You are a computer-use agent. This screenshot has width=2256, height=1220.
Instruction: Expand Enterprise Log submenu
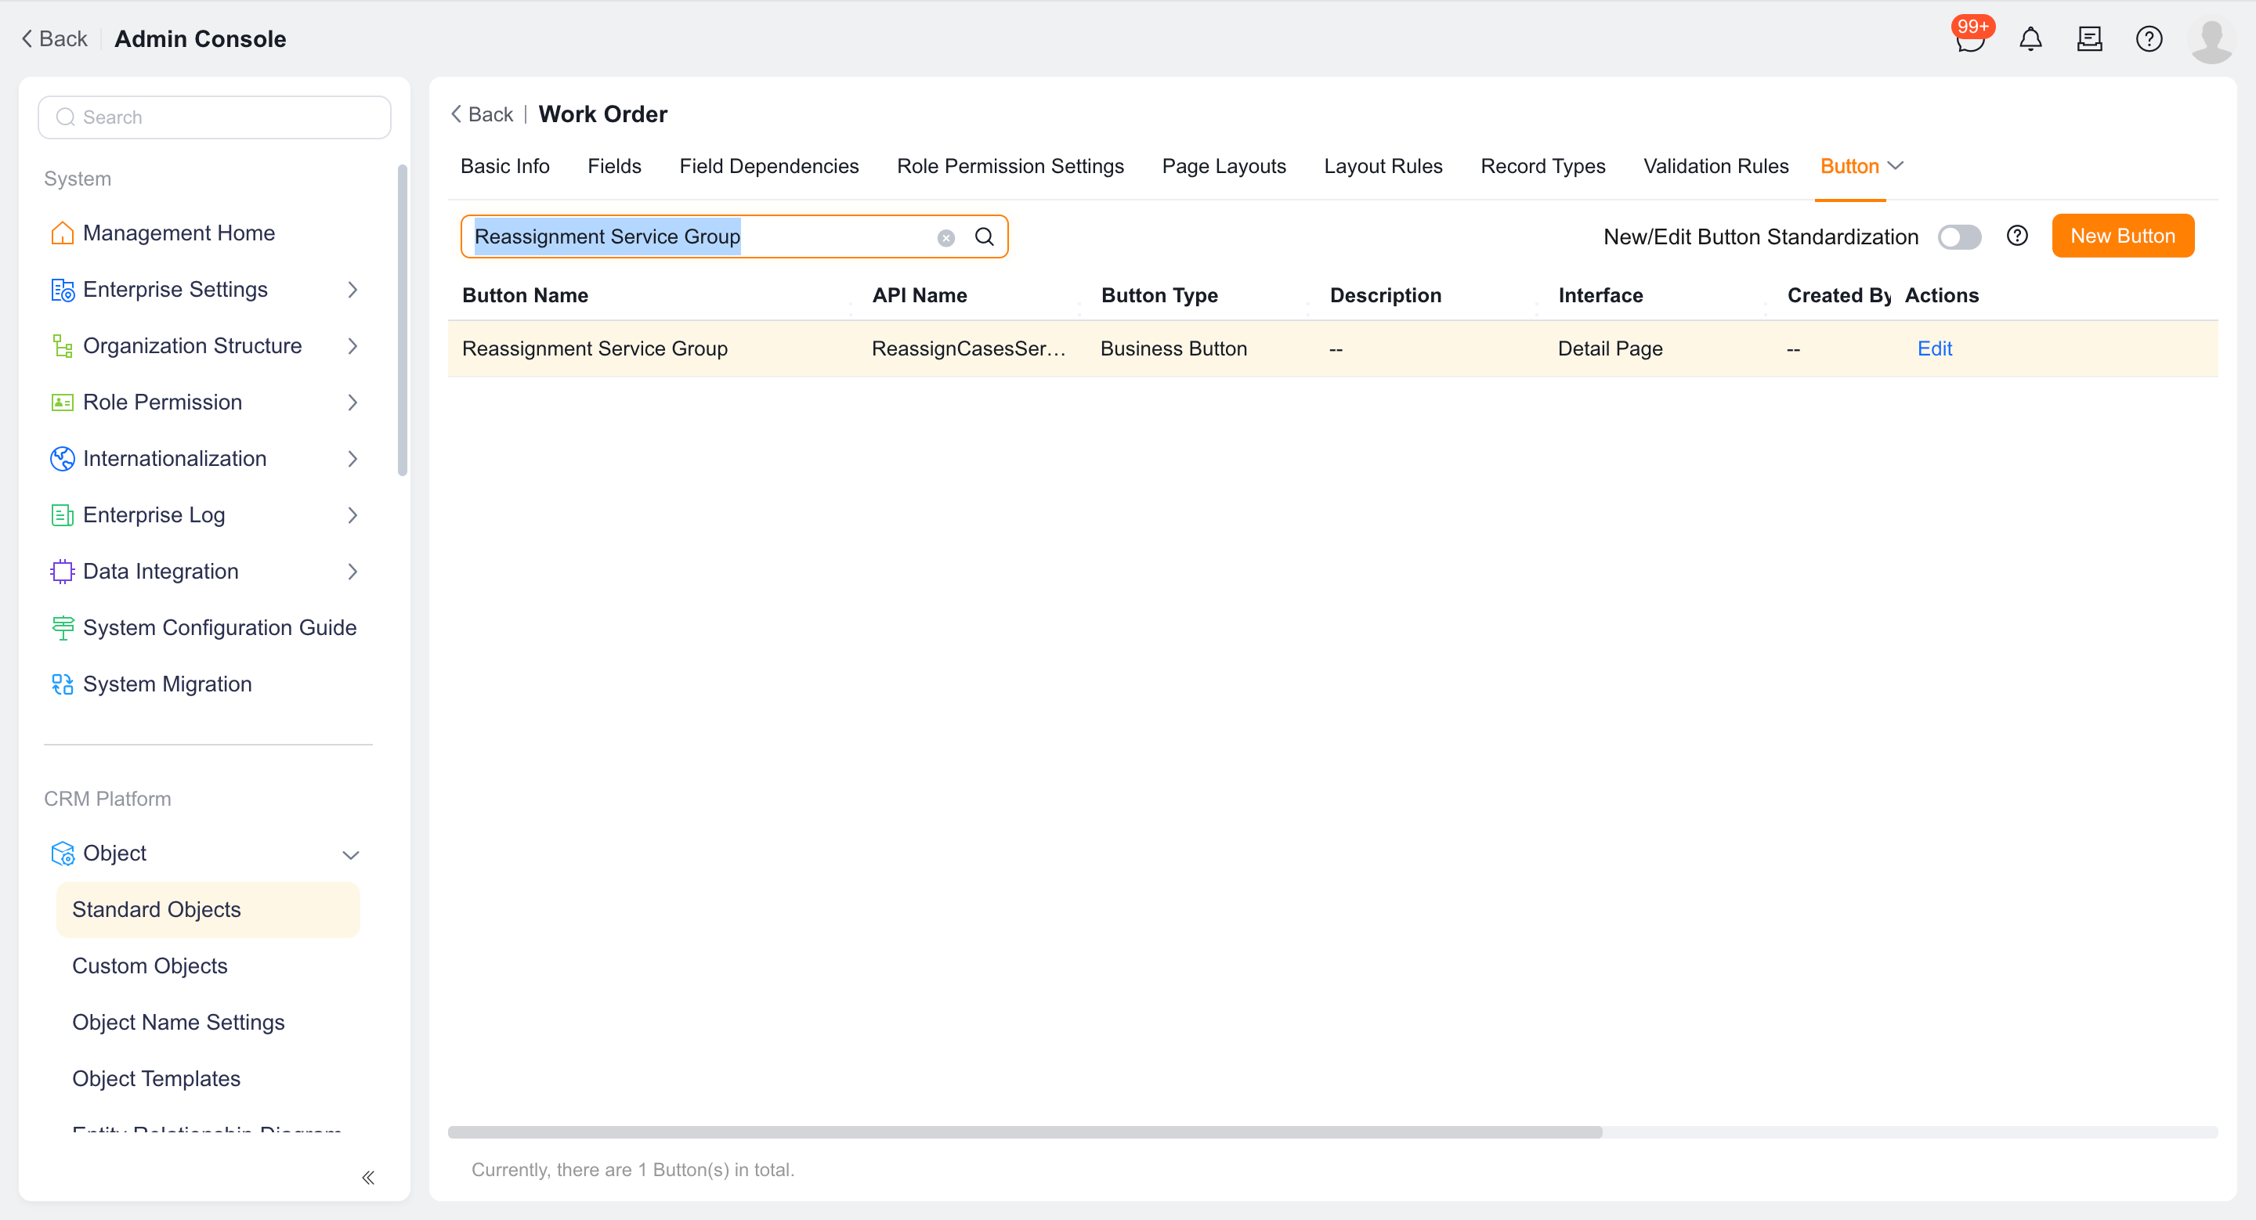tap(352, 515)
